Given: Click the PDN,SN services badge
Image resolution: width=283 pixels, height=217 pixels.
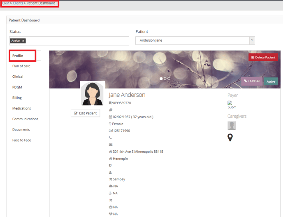Looking at the screenshot, I should pyautogui.click(x=252, y=81).
